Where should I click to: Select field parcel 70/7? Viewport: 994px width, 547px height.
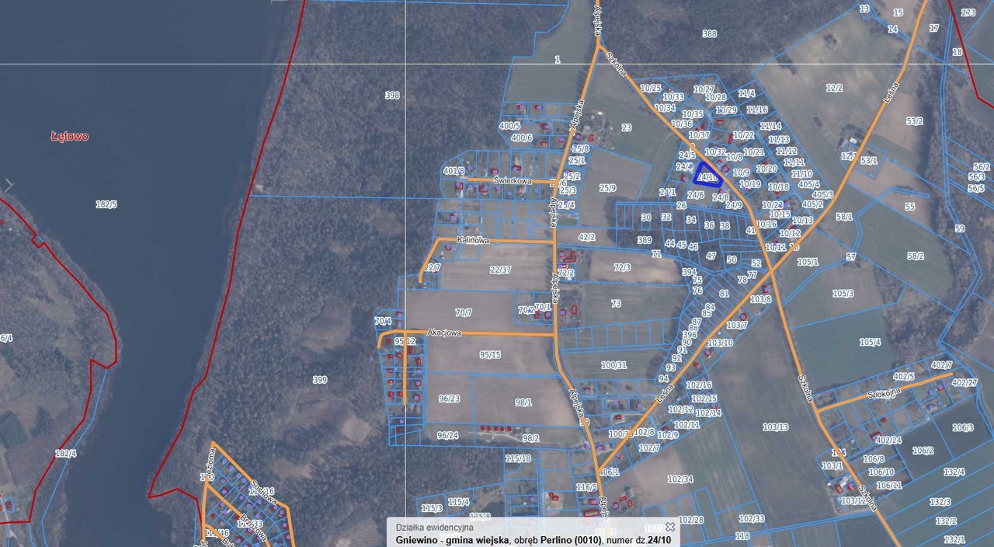[464, 313]
